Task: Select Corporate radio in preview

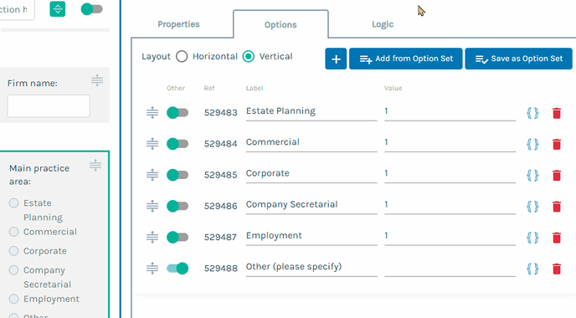Action: click(14, 251)
